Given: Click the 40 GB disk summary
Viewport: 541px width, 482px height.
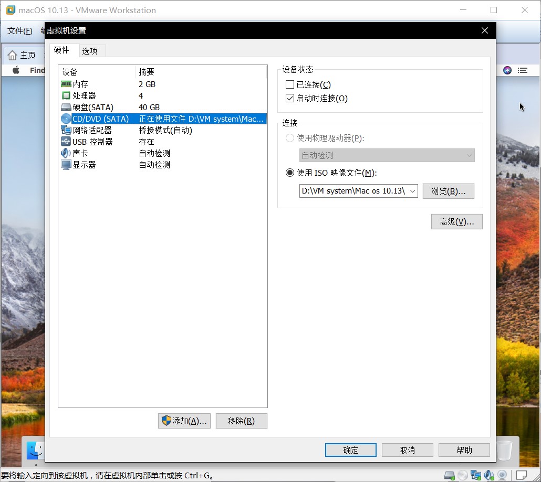Looking at the screenshot, I should (149, 107).
